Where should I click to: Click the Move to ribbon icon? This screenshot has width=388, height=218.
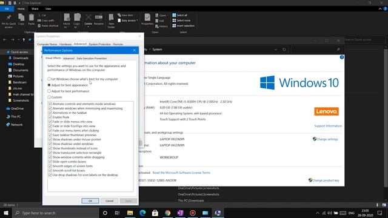click(67, 21)
